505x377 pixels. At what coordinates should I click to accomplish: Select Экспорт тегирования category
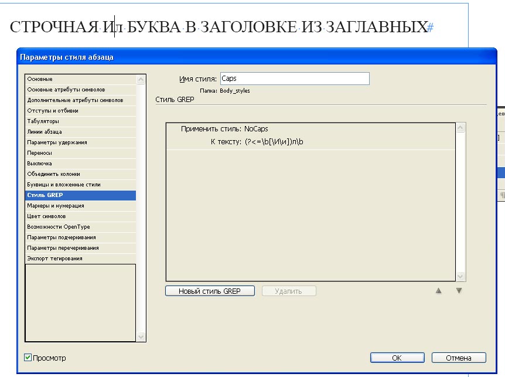(x=80, y=259)
